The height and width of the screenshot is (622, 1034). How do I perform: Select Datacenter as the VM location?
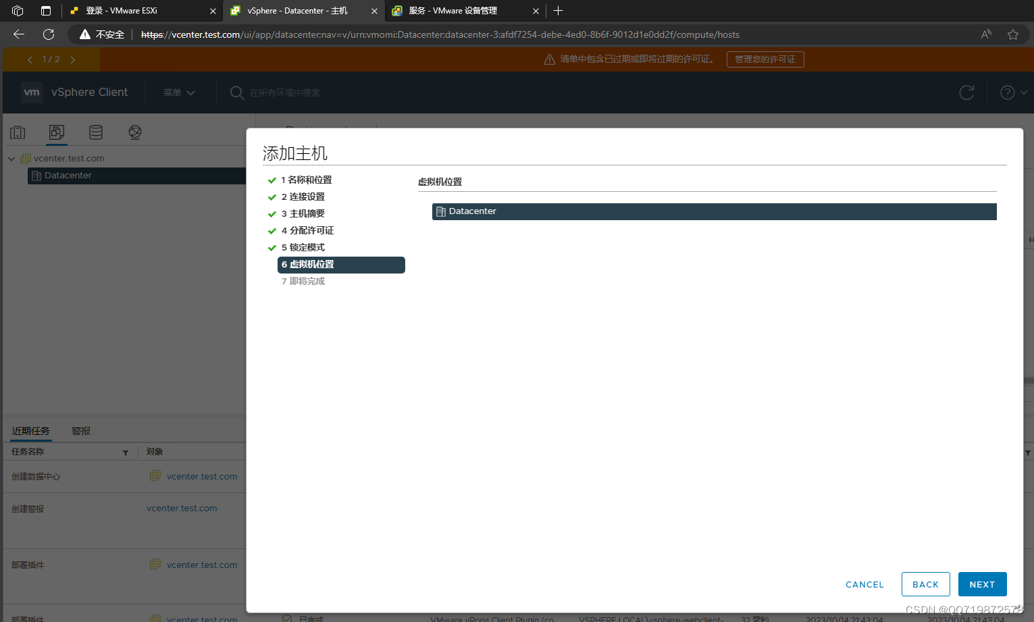714,211
